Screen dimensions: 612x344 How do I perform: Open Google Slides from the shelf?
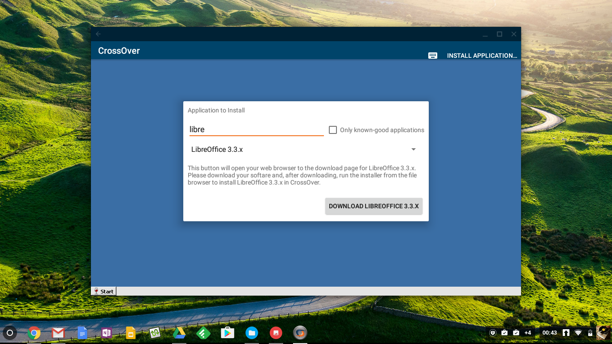coord(130,333)
